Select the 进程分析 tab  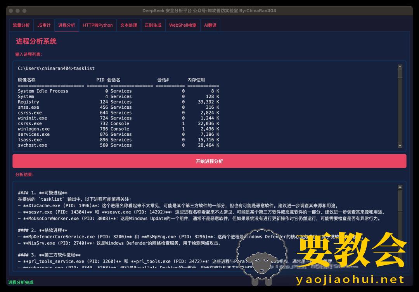click(x=67, y=25)
